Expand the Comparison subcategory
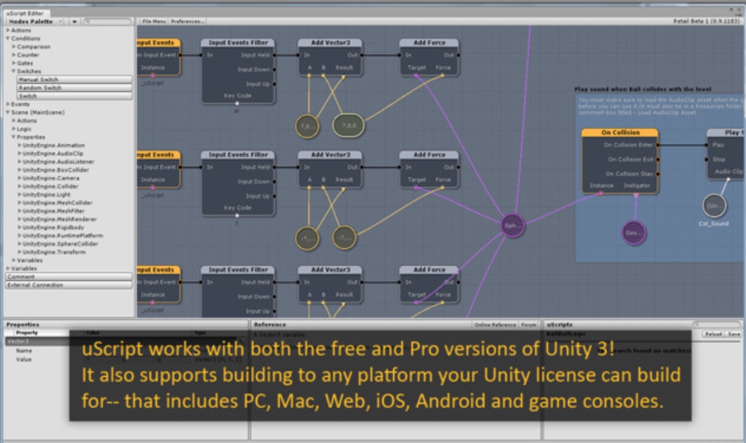The image size is (746, 443). 14,47
